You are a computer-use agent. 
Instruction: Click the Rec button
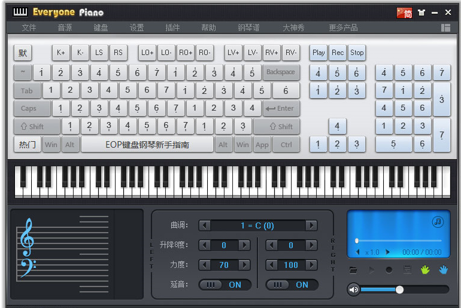[x=338, y=53]
